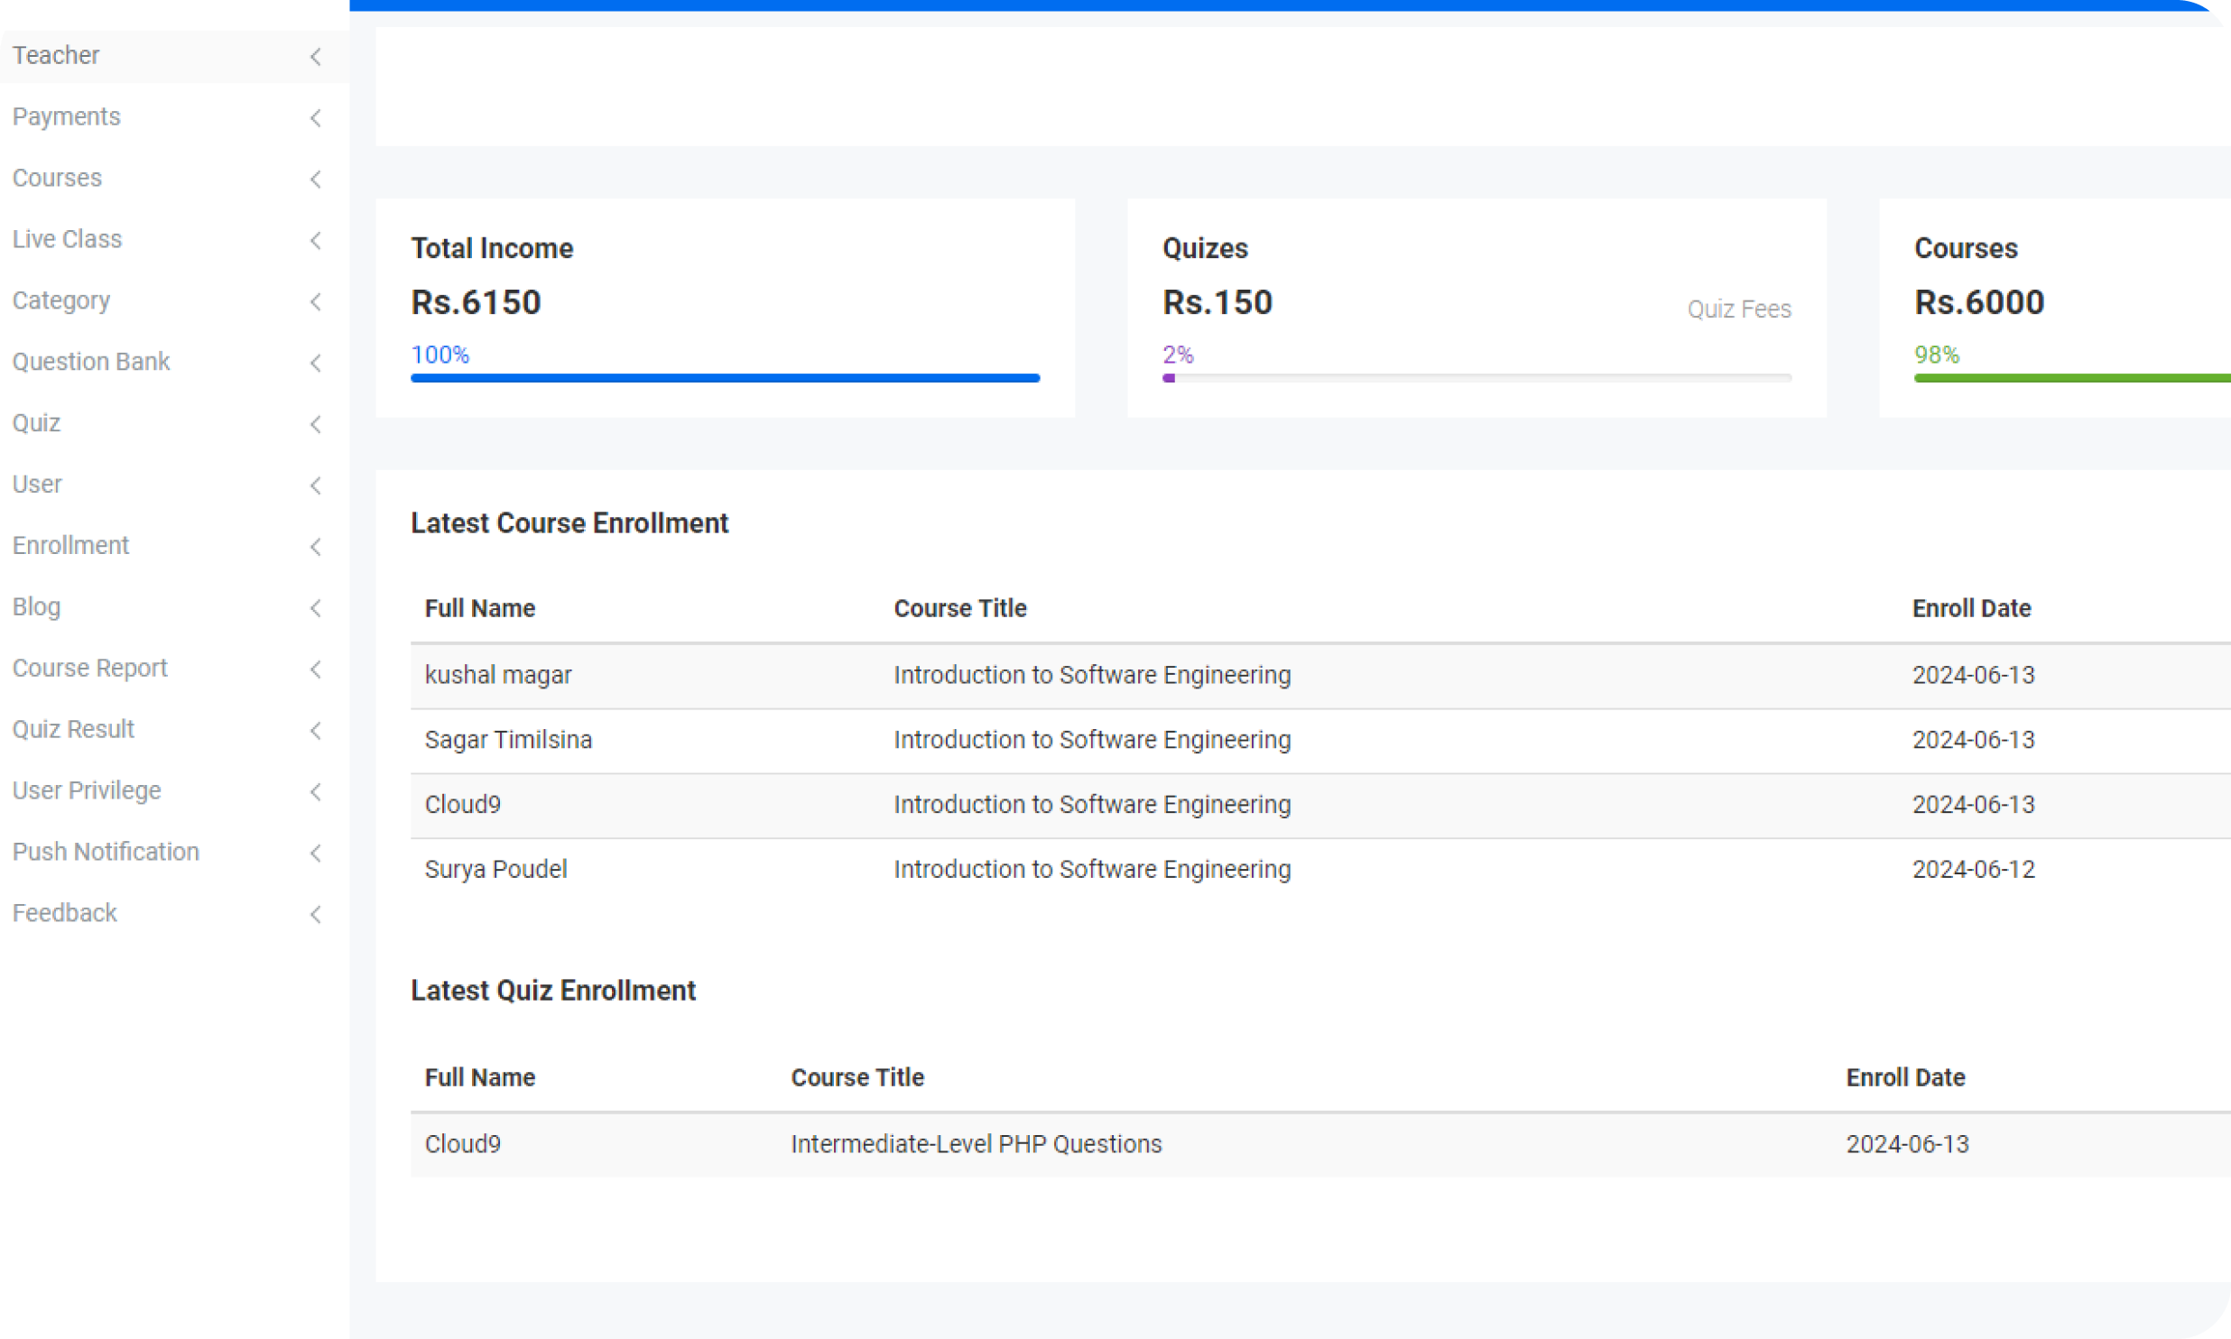Expand the Push Notification chevron
The height and width of the screenshot is (1339, 2231).
pyautogui.click(x=316, y=854)
